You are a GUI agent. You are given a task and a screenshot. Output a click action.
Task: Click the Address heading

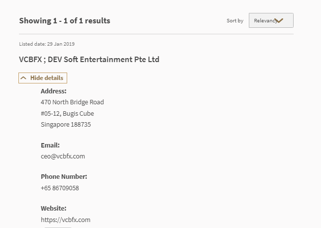coord(53,91)
